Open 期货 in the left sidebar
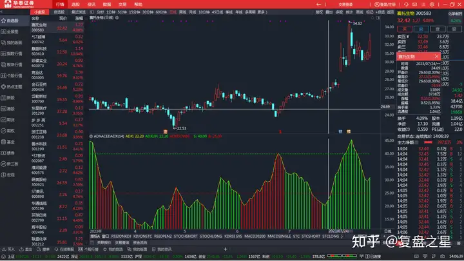 tap(8, 120)
